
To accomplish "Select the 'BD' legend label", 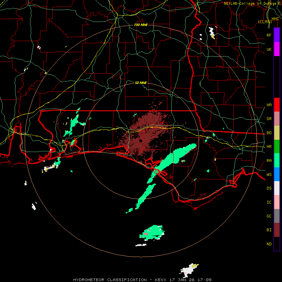I will click(x=269, y=133).
